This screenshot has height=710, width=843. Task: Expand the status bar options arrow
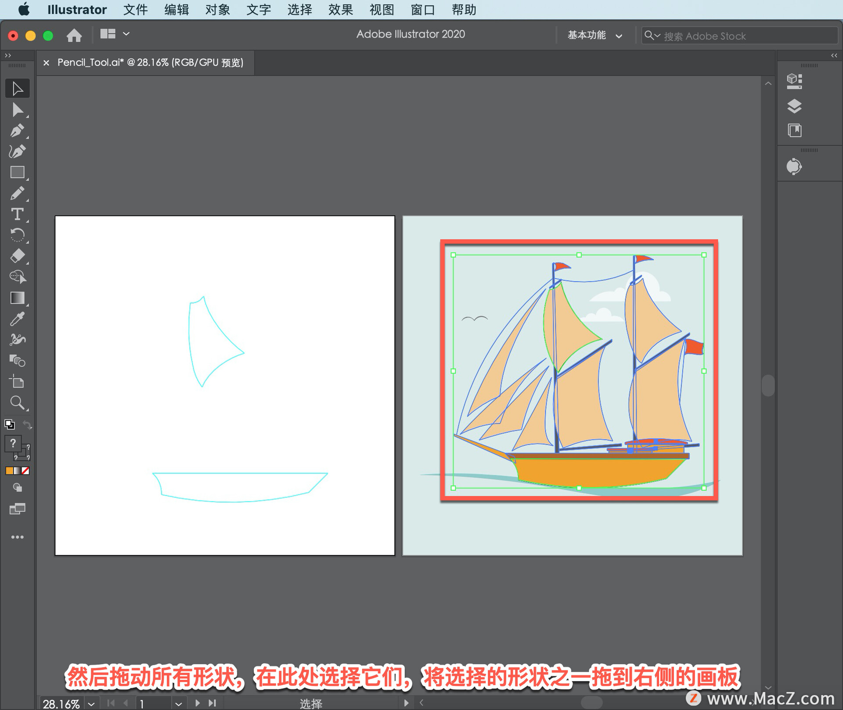406,703
